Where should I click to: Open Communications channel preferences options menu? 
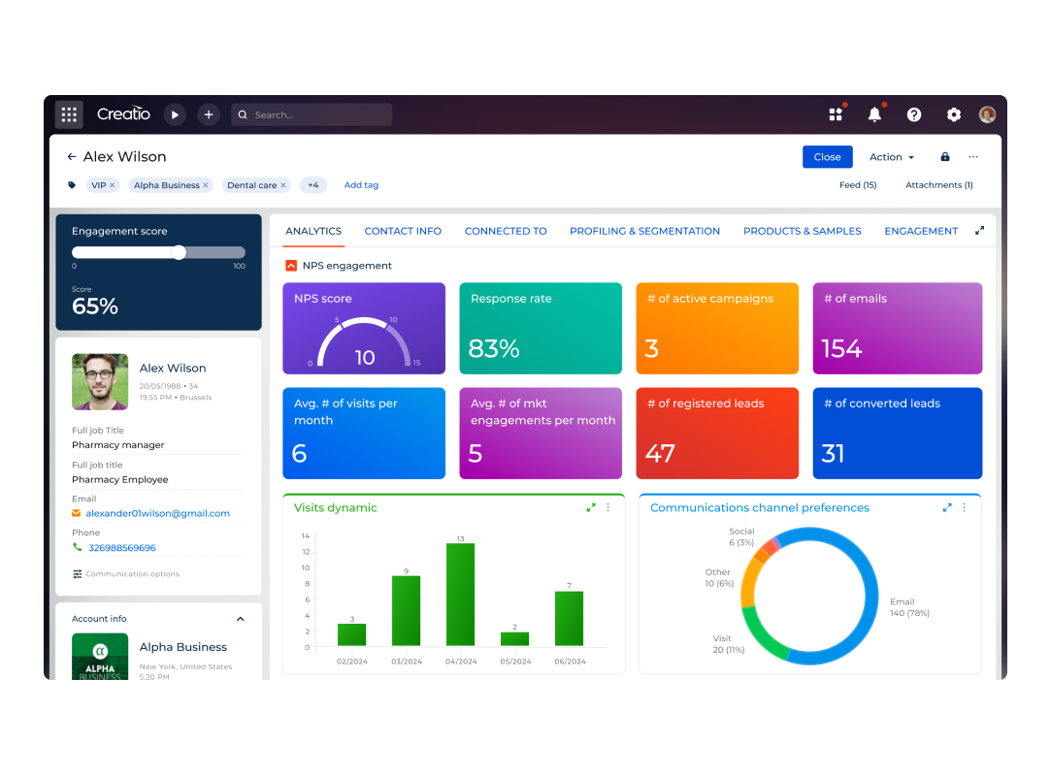[965, 507]
